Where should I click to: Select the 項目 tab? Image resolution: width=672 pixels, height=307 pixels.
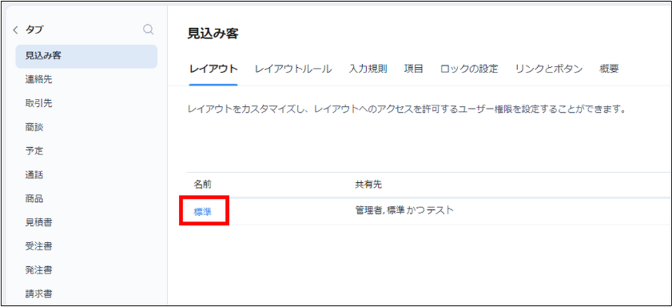coord(414,69)
